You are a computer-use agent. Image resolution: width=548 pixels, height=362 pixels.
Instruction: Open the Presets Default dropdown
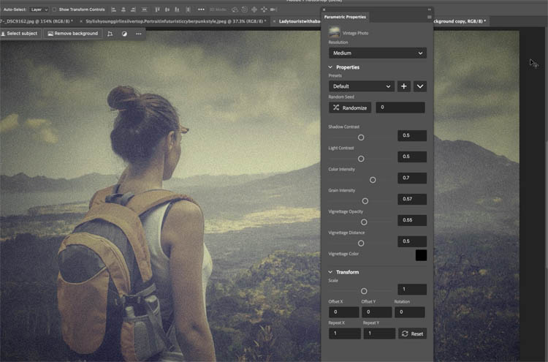point(362,86)
